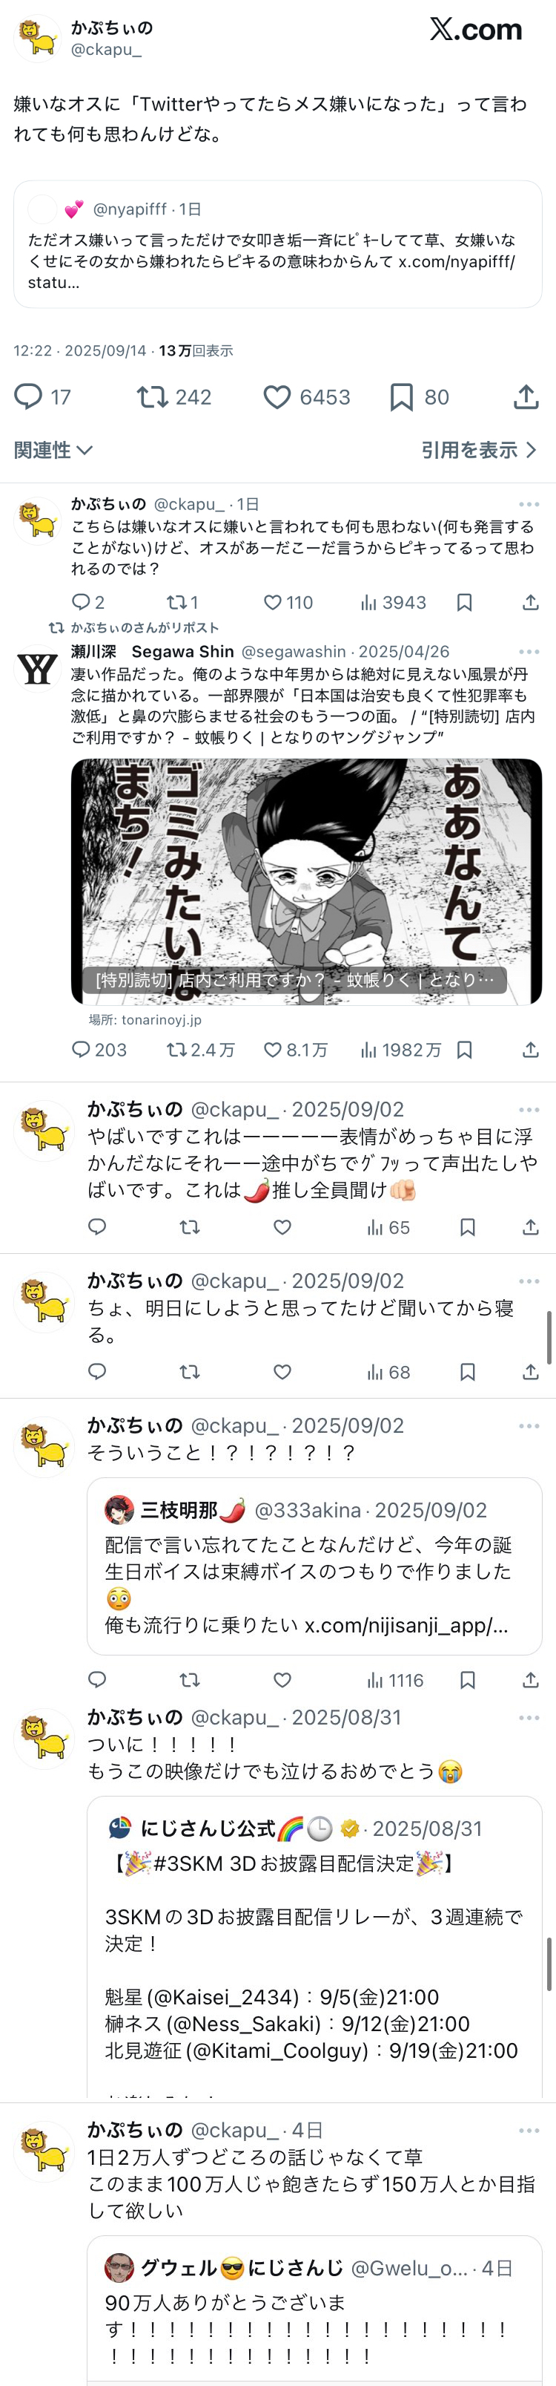Open the quoted @nyapifff post card

[277, 243]
